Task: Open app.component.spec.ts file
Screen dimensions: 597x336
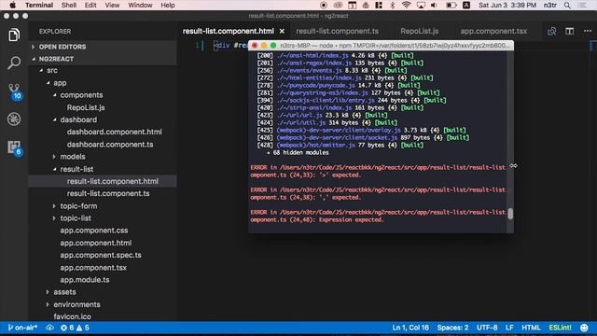Action: pos(101,255)
